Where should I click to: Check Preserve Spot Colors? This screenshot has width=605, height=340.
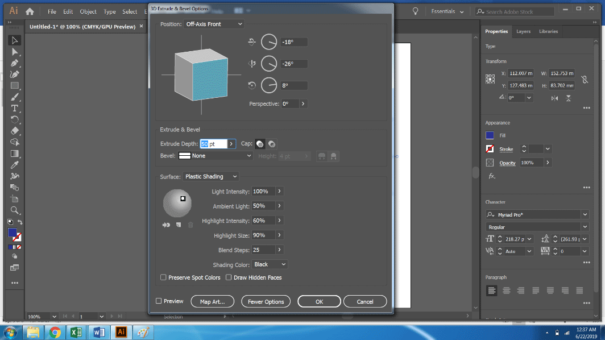(163, 277)
